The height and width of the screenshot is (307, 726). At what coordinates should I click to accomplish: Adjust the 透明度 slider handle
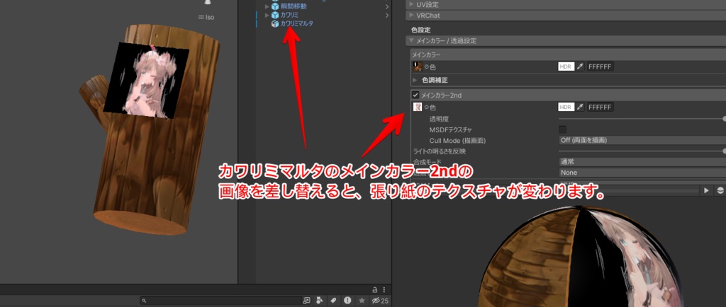coord(724,119)
